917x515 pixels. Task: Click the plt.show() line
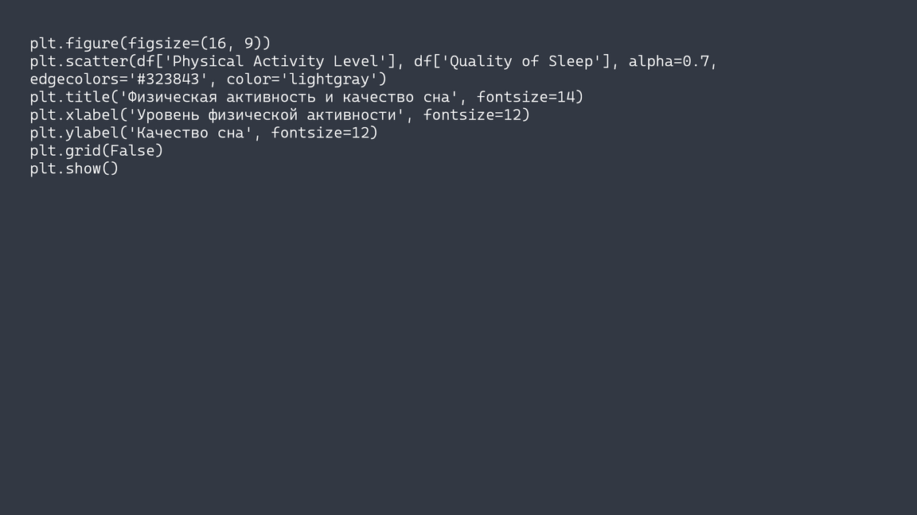click(x=74, y=168)
